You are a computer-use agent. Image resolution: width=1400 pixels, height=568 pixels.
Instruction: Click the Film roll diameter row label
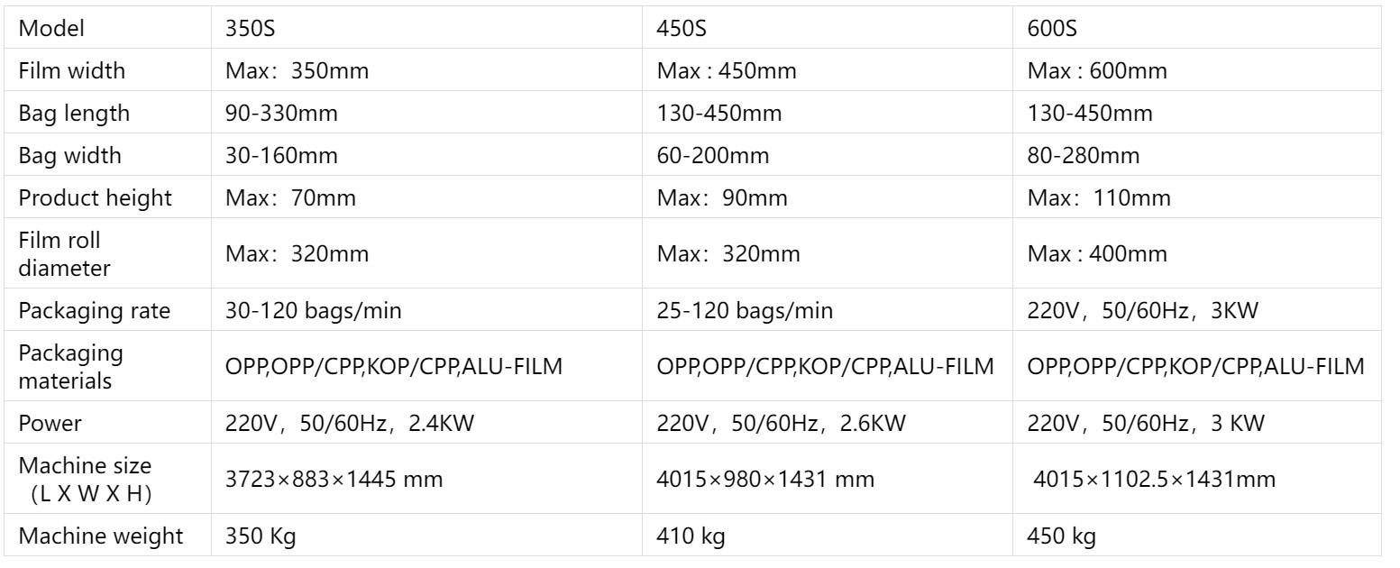click(x=59, y=254)
